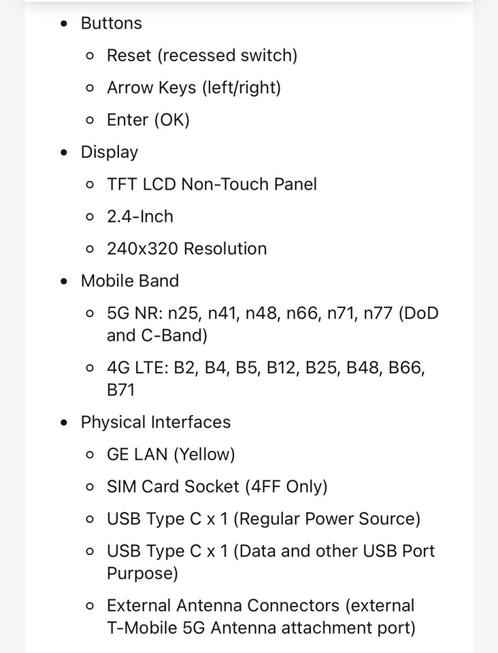Image resolution: width=498 pixels, height=653 pixels.
Task: Click the B71 band text
Action: (120, 390)
